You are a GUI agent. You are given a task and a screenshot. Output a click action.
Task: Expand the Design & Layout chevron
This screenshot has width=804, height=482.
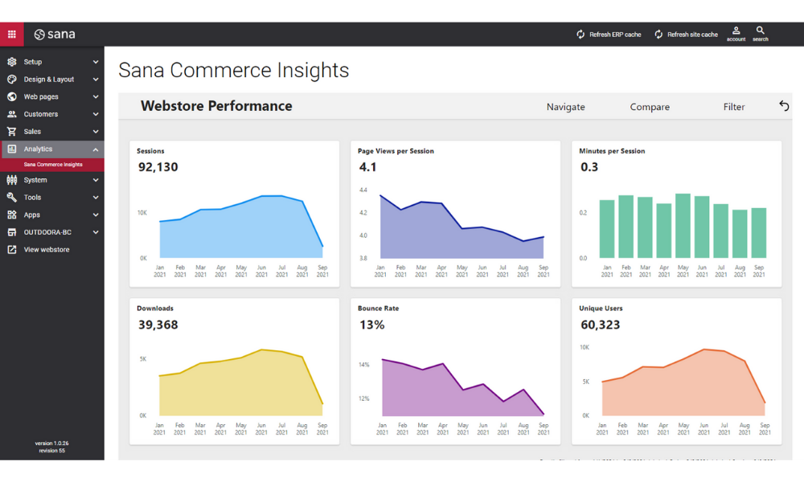pos(96,80)
